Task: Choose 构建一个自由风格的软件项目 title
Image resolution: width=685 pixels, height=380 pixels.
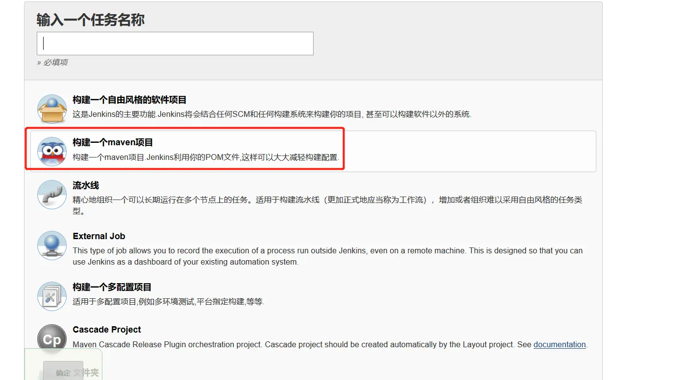Action: pyautogui.click(x=129, y=100)
